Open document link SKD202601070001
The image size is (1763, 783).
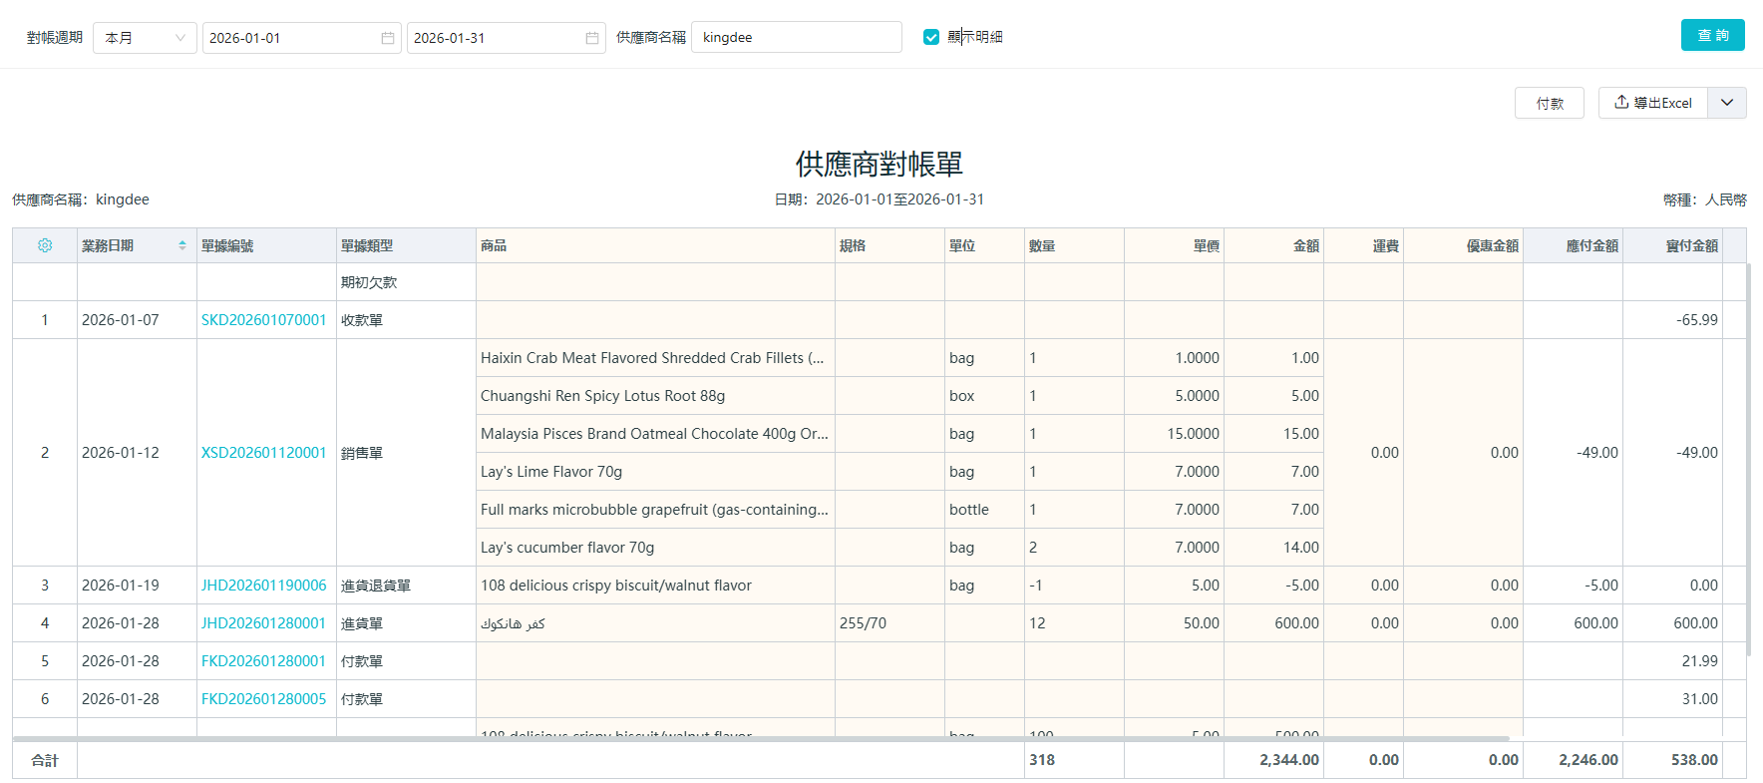[264, 320]
